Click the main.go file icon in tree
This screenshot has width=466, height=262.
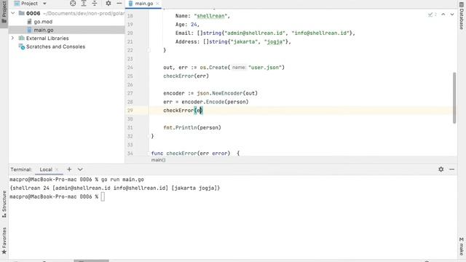(x=29, y=30)
